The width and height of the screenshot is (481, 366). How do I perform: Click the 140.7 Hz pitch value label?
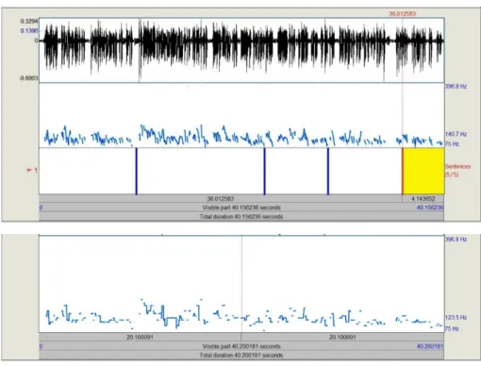click(x=456, y=134)
